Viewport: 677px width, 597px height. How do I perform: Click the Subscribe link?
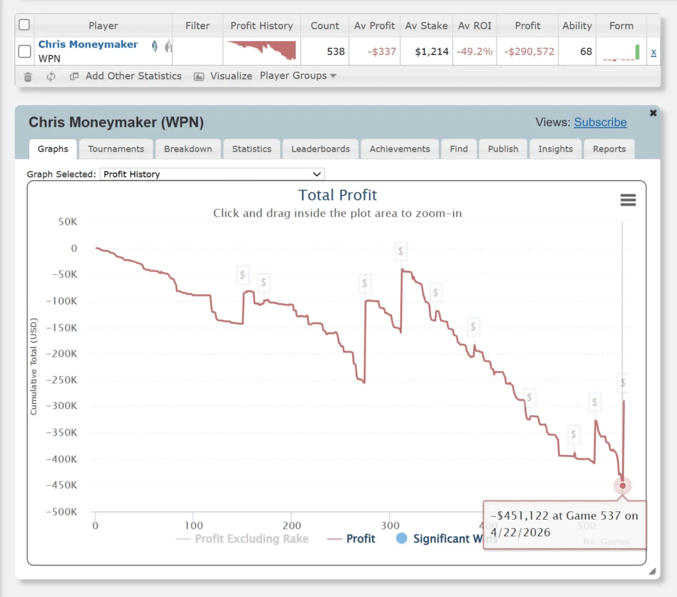[600, 122]
